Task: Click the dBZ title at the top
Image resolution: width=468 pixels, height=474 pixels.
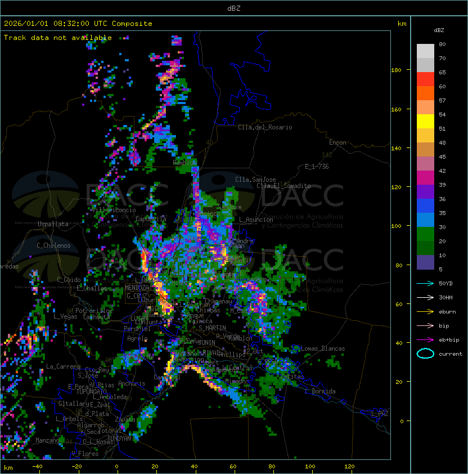Action: 234,8
